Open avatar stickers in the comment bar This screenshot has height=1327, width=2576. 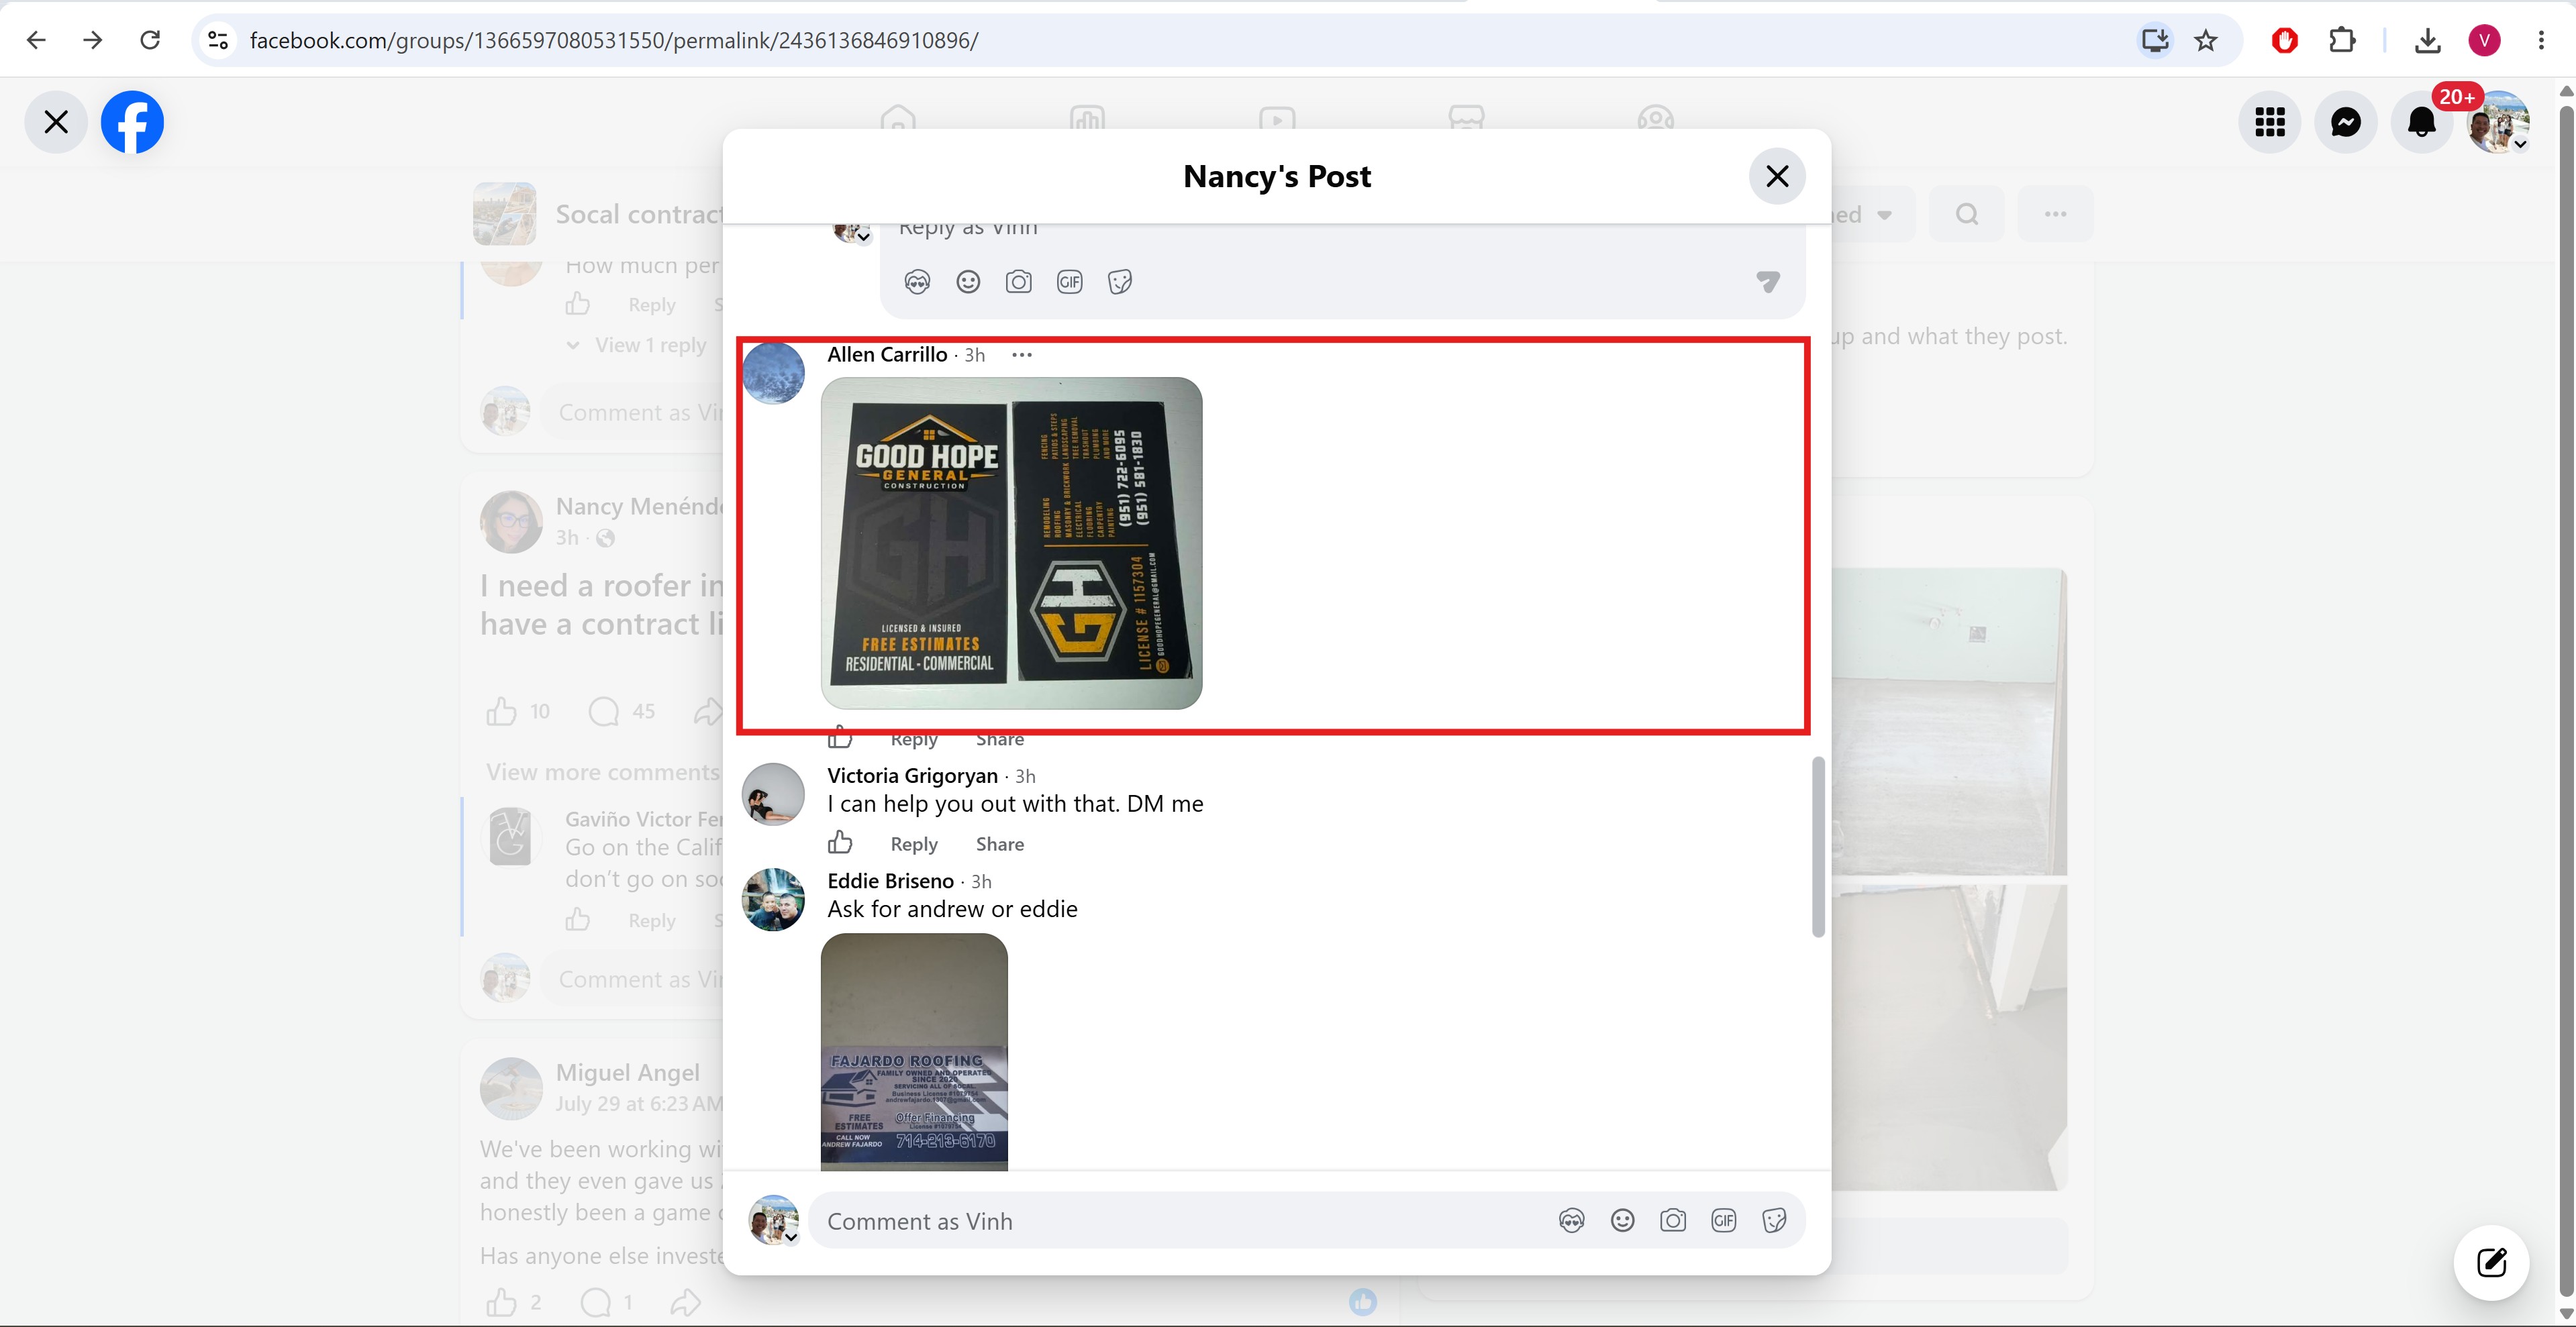[x=1571, y=1220]
